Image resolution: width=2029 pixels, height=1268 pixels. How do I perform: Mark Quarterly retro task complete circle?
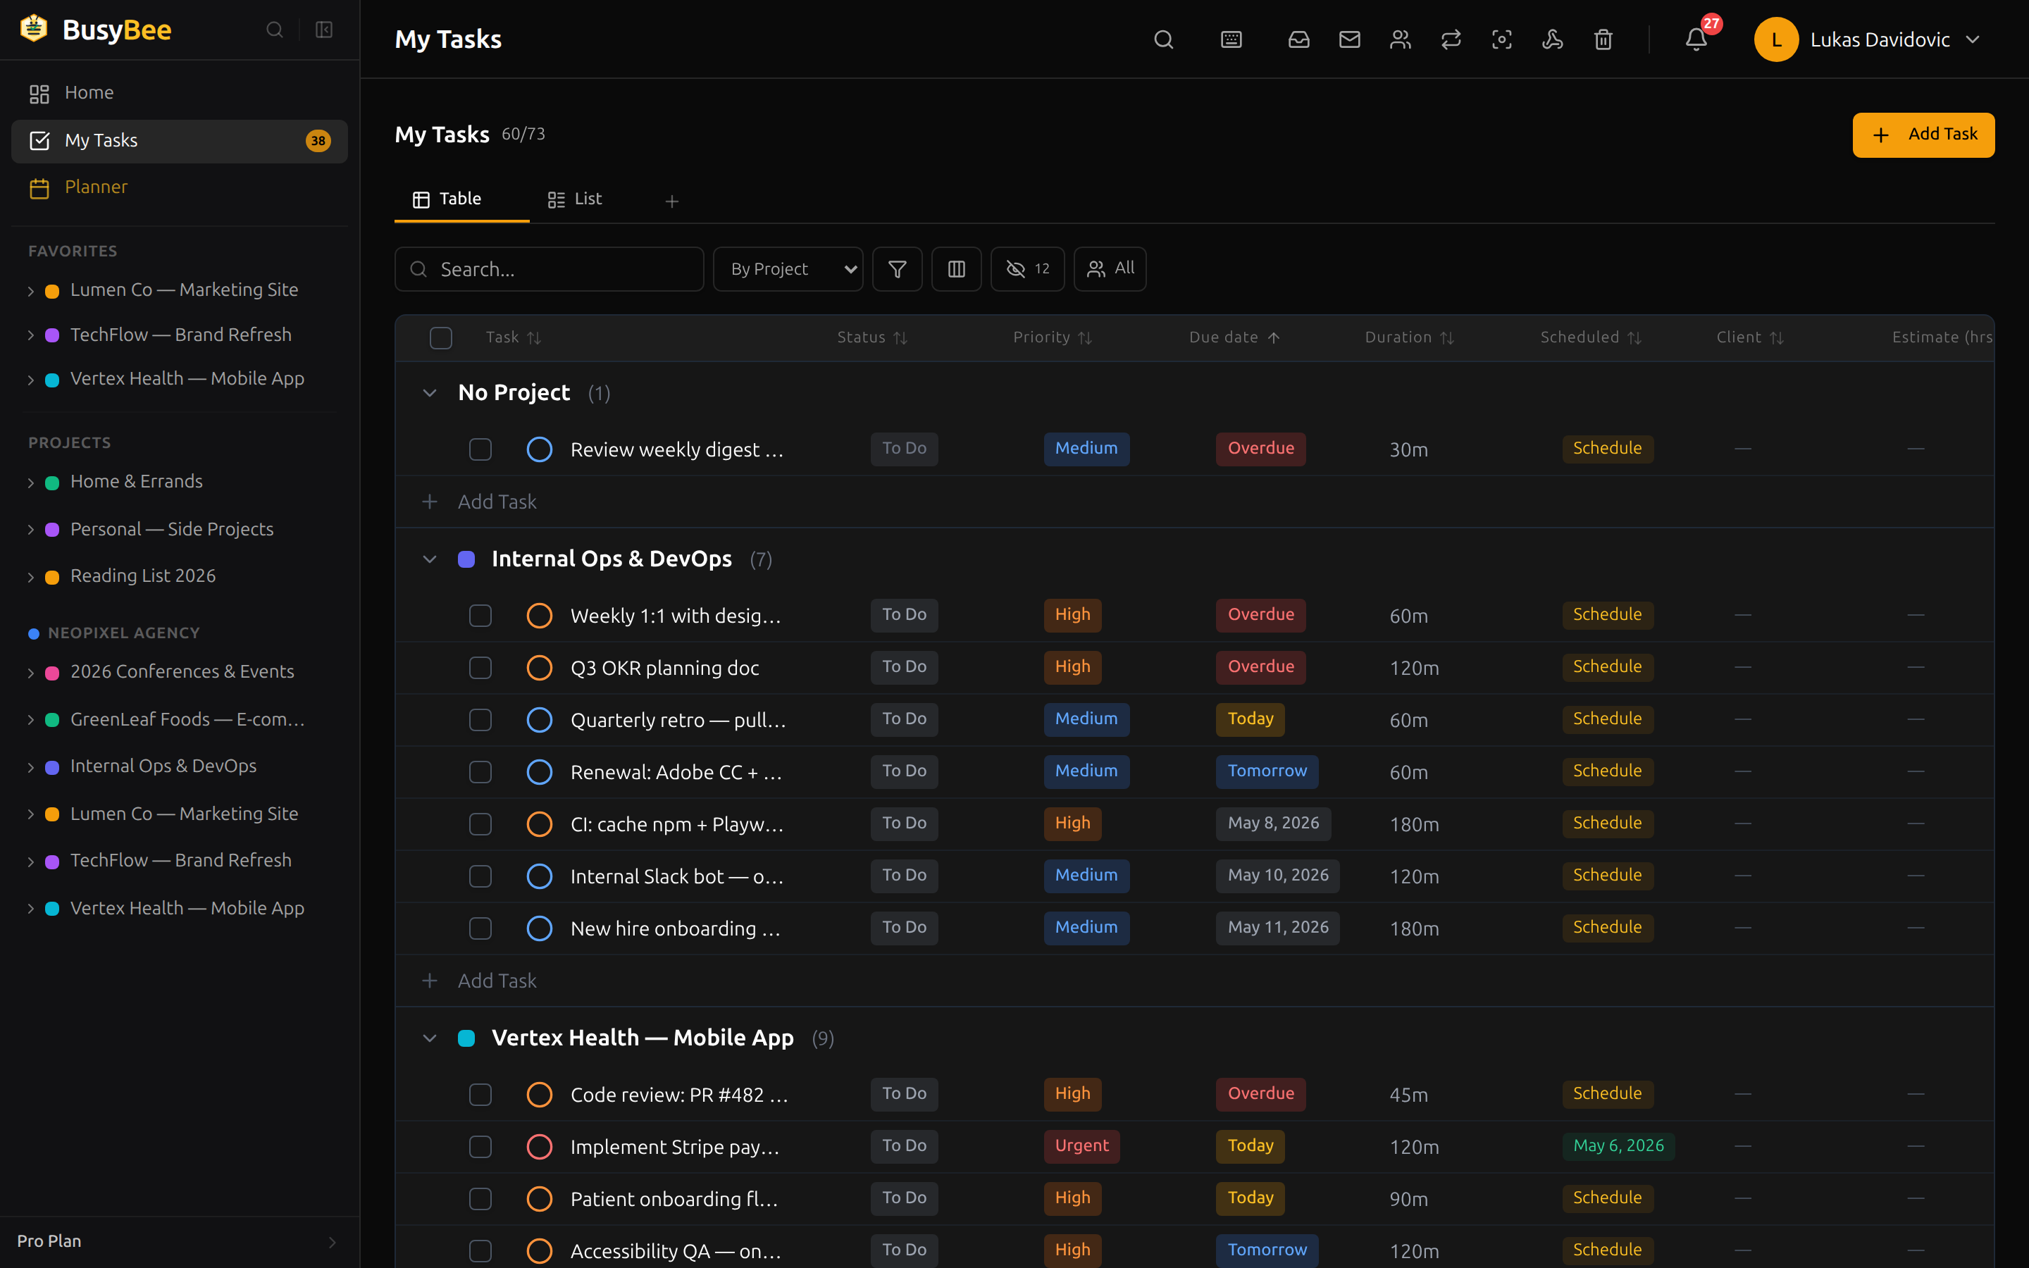point(539,721)
